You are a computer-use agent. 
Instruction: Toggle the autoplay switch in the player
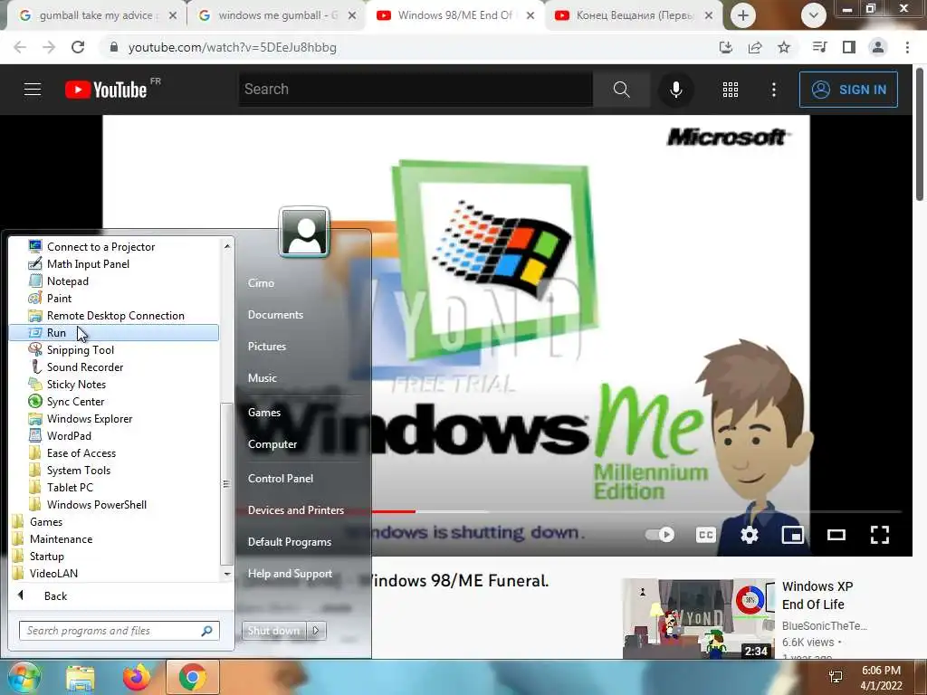(659, 535)
